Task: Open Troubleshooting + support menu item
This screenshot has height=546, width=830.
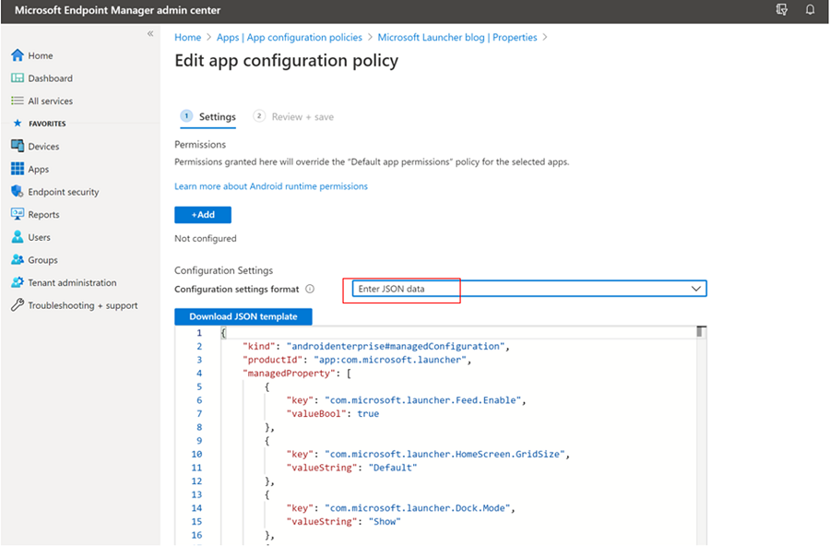Action: tap(83, 305)
